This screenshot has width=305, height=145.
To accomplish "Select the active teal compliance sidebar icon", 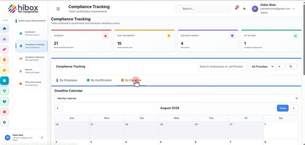I will pos(4,81).
